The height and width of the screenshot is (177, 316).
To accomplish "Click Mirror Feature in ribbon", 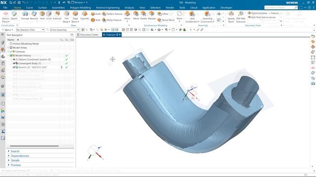I will pos(112,20).
